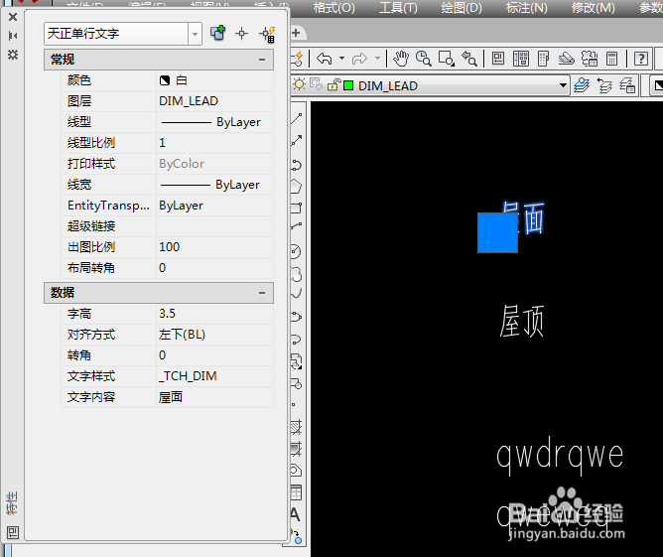Toggle layer freeze in viewport icon
The image size is (663, 557).
click(317, 84)
